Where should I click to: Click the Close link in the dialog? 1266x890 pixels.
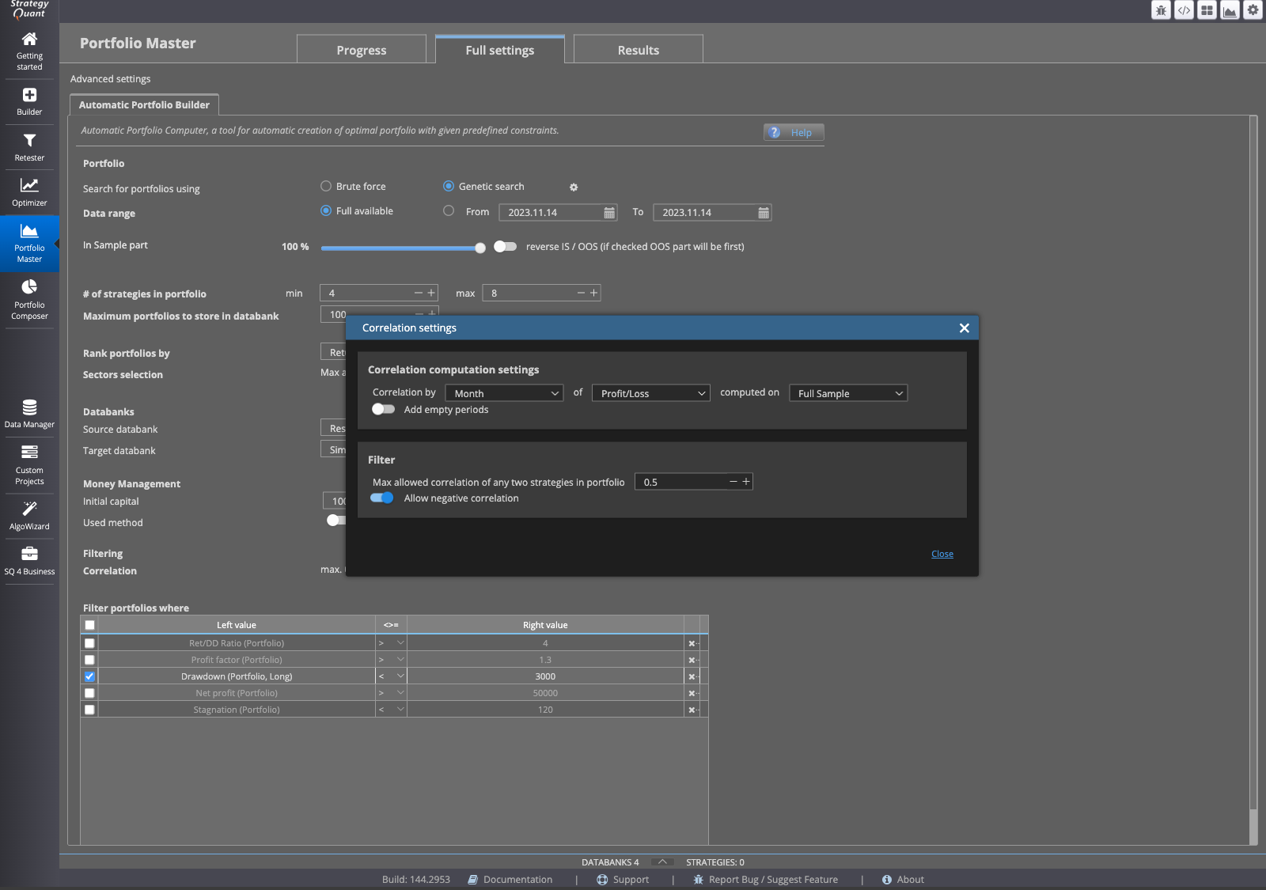(942, 554)
